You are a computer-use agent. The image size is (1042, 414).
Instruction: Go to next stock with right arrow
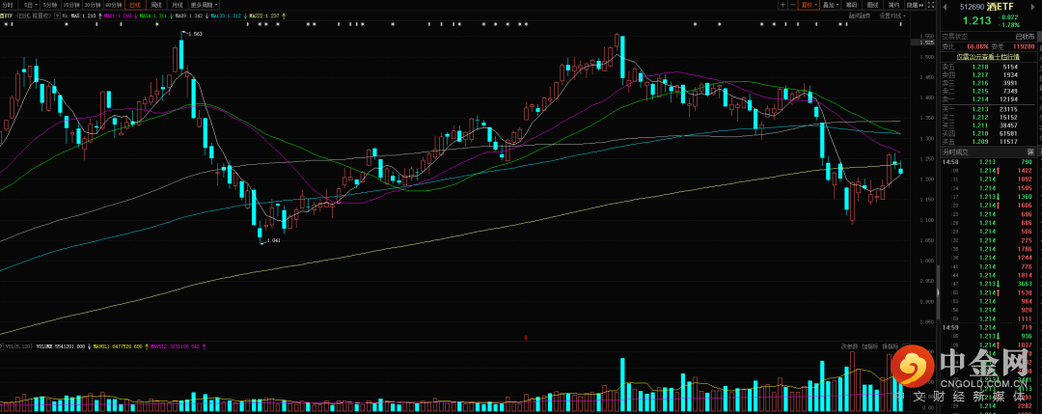(x=1032, y=7)
